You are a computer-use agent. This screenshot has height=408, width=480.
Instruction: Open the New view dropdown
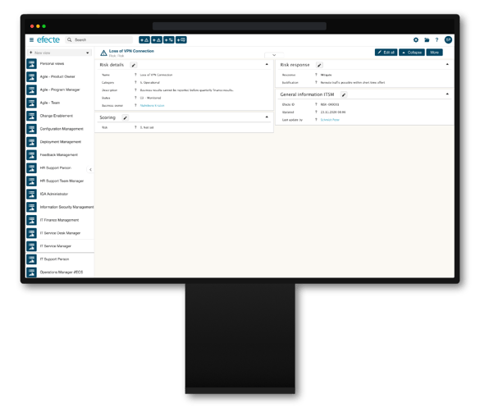click(x=60, y=53)
